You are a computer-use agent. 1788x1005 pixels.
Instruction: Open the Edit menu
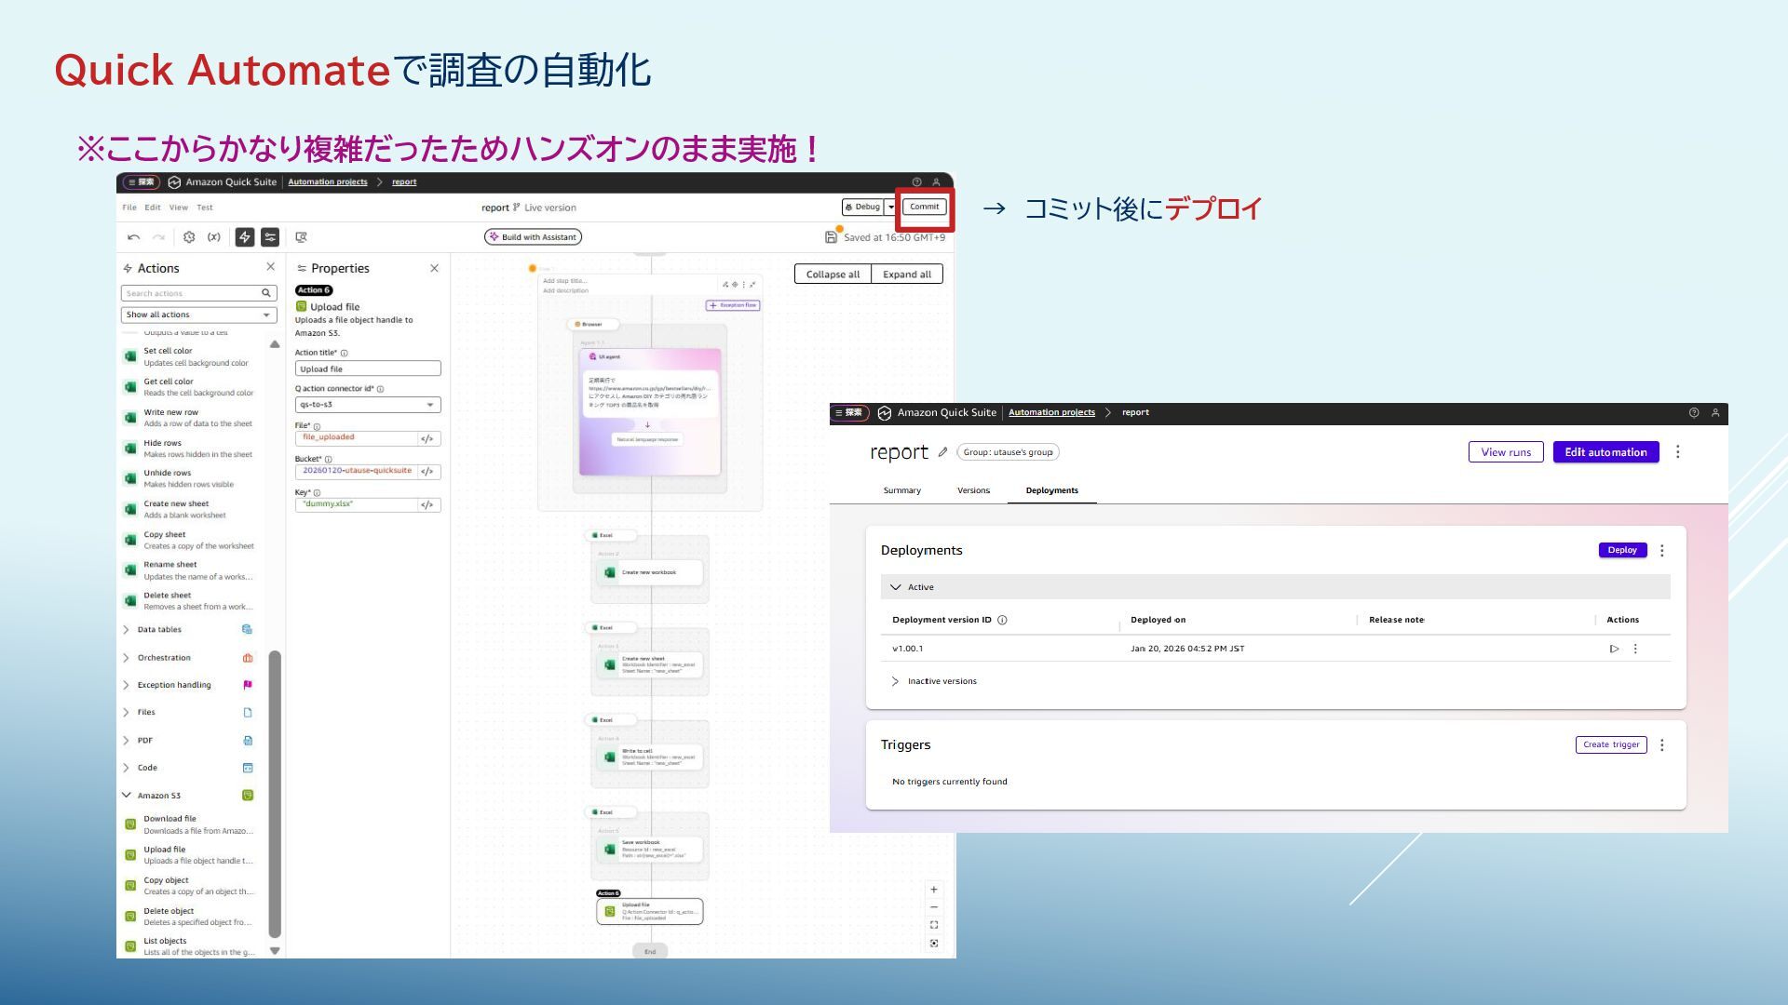click(x=152, y=208)
